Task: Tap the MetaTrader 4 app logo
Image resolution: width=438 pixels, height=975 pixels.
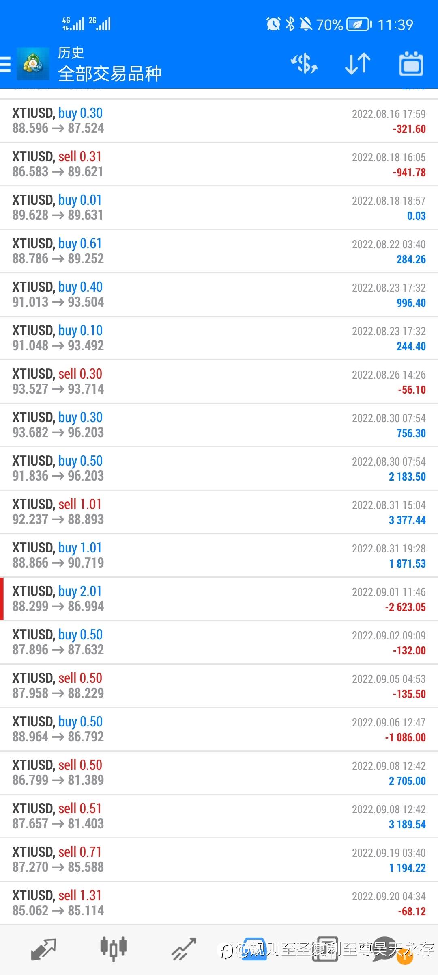Action: point(32,64)
